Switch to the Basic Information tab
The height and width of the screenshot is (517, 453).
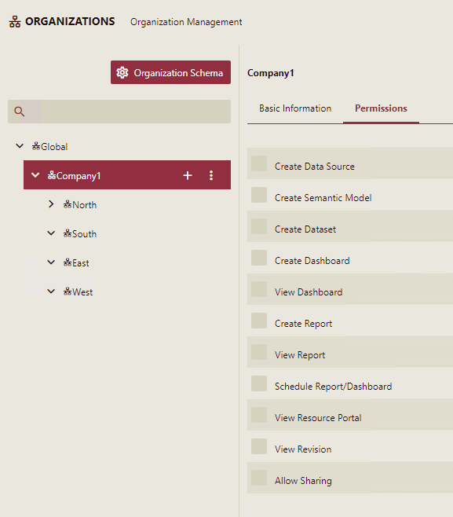(295, 108)
